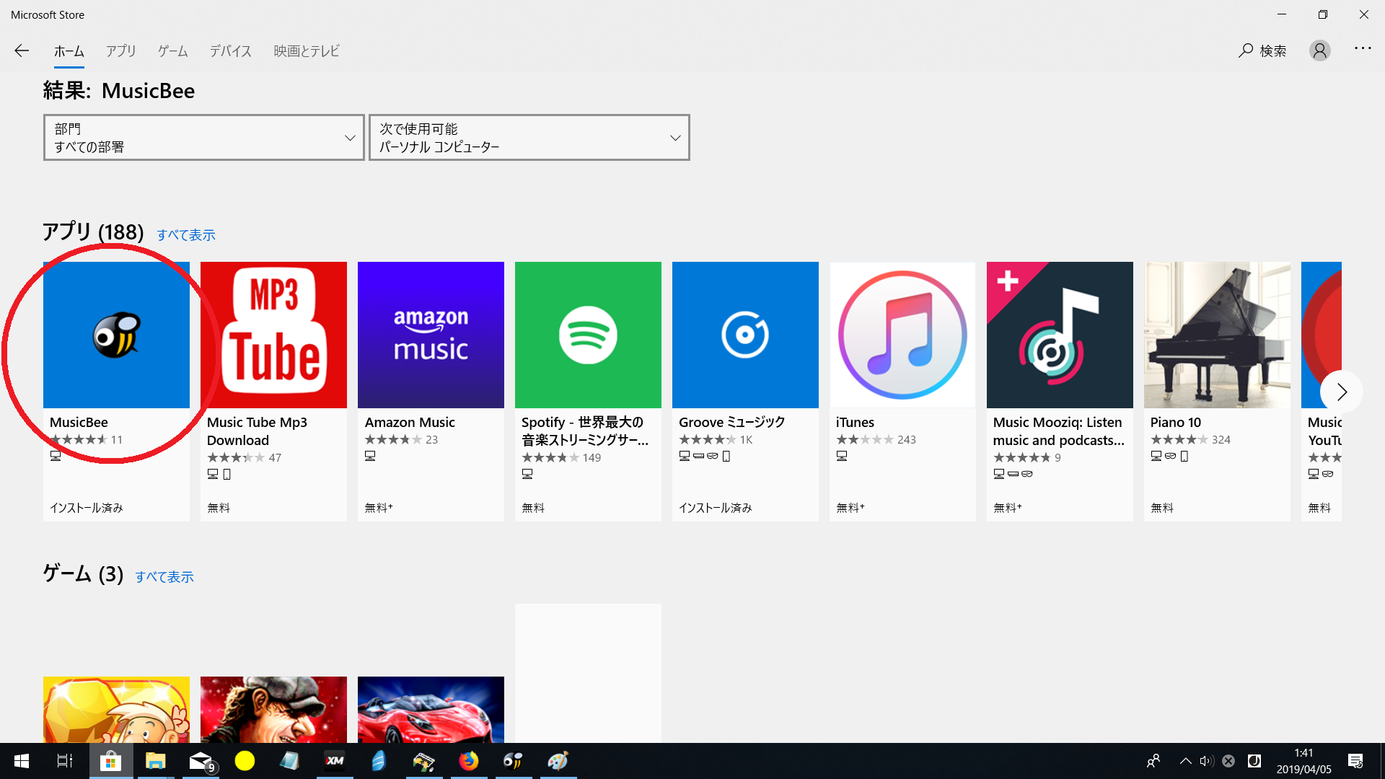Open the blue feather taskbar app

tap(379, 761)
